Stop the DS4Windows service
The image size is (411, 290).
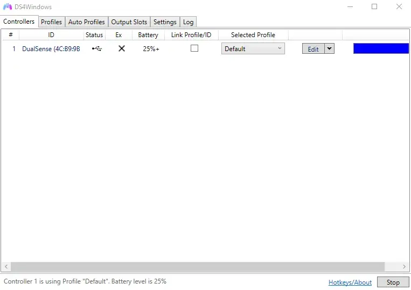pyautogui.click(x=393, y=282)
